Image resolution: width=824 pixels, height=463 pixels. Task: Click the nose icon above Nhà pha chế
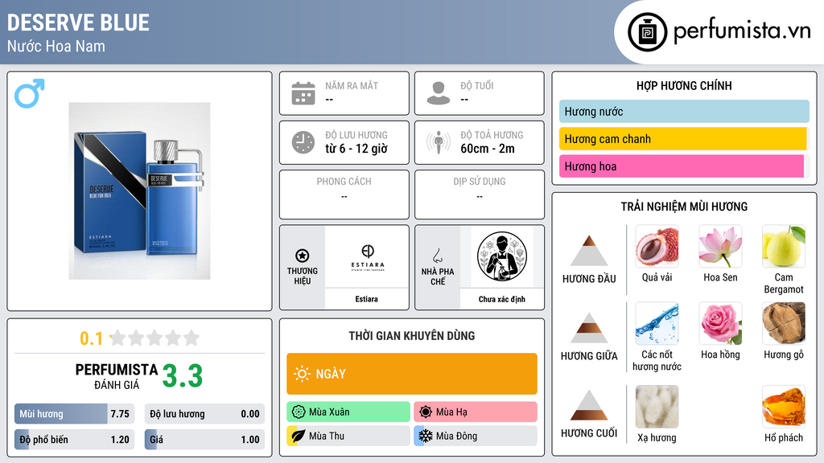[x=437, y=256]
